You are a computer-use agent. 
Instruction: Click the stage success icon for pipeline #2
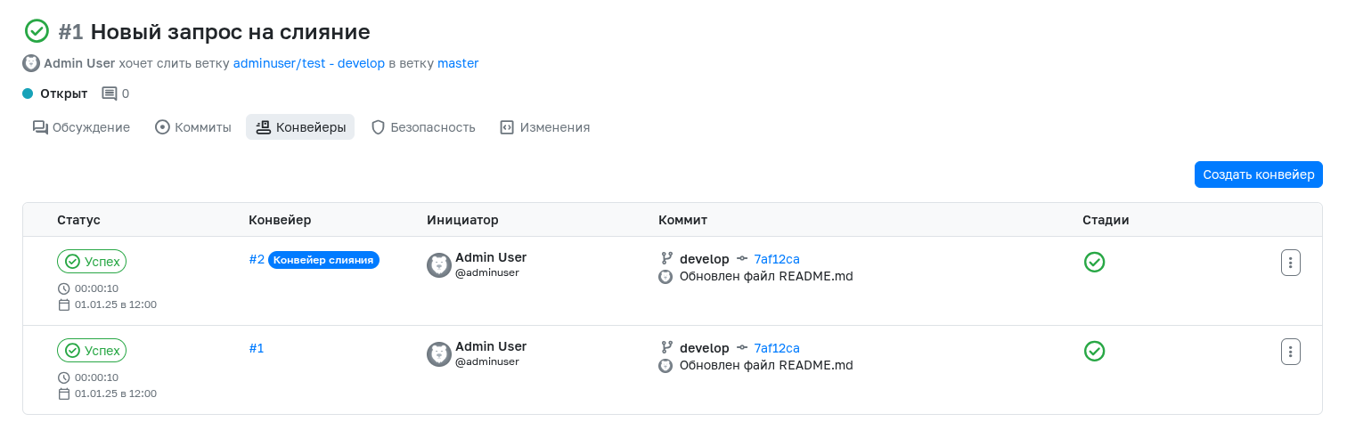point(1094,262)
